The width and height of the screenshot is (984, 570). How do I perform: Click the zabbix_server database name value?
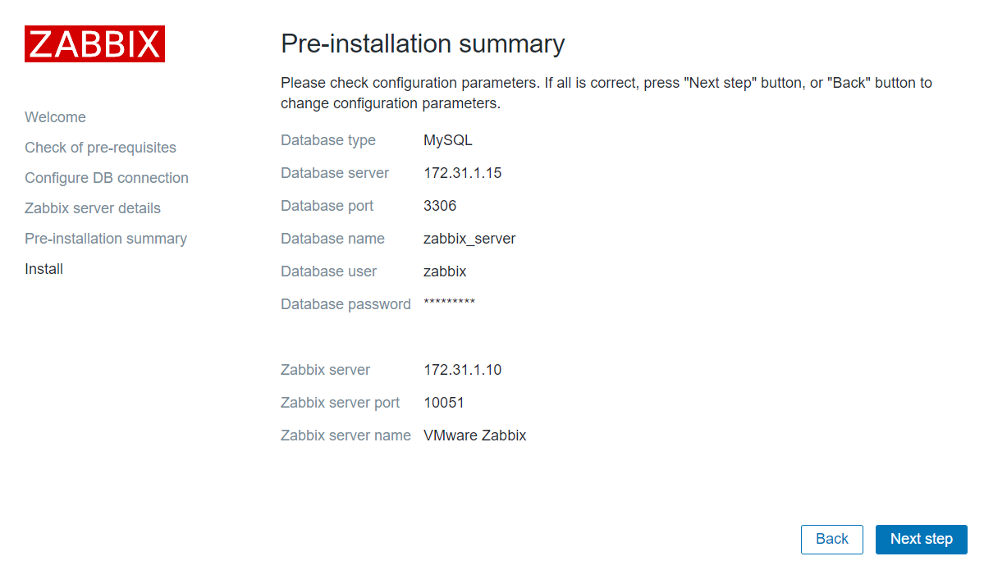pyautogui.click(x=469, y=239)
